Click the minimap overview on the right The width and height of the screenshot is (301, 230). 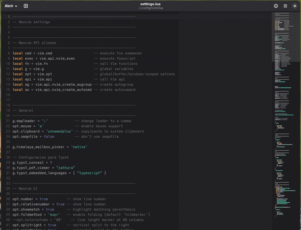coord(283,118)
